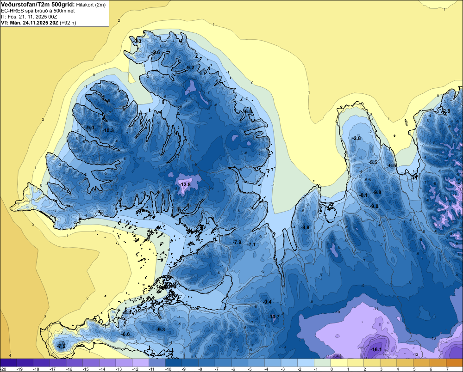Click the -6.6 temperature label
Image resolution: width=463 pixels, height=372 pixels.
(125, 334)
